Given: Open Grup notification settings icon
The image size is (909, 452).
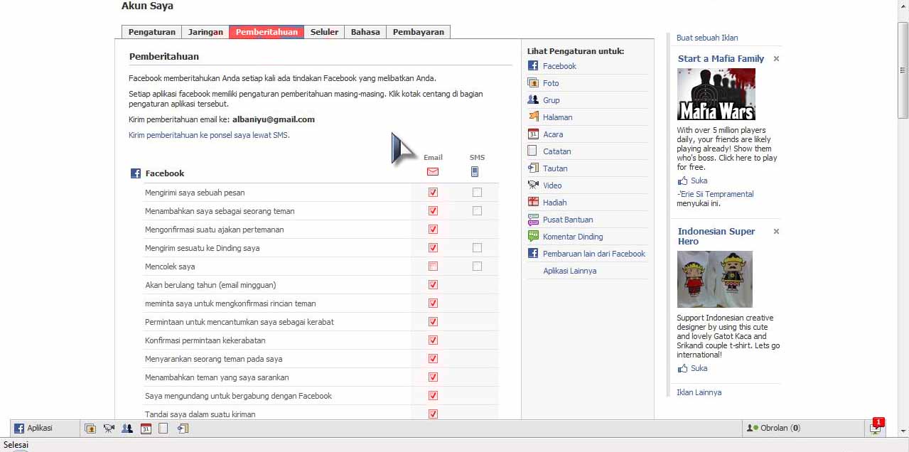Looking at the screenshot, I should (533, 100).
